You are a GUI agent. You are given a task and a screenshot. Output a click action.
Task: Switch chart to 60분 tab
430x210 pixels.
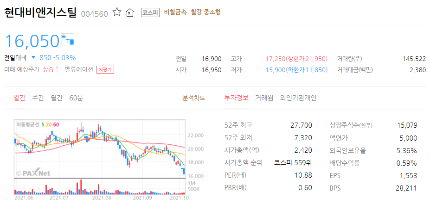pyautogui.click(x=76, y=98)
